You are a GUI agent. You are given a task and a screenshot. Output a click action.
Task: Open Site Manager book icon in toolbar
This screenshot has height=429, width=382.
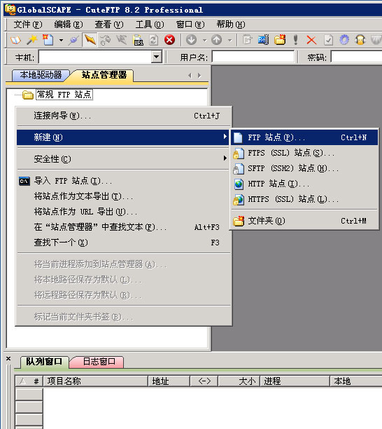pyautogui.click(x=15, y=40)
